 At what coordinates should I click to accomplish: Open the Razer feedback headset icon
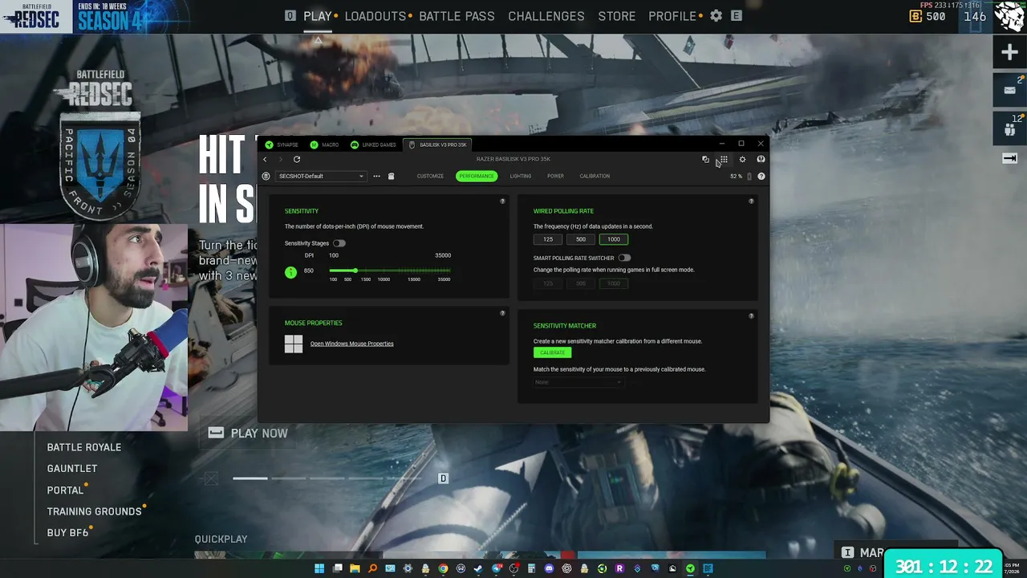coord(761,159)
